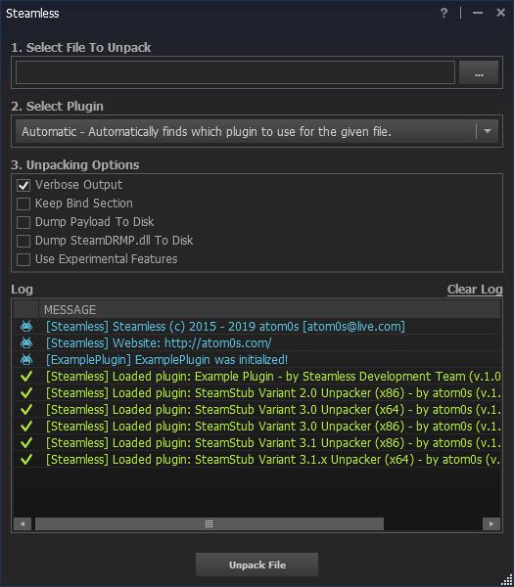Open the help question mark icon

(444, 13)
